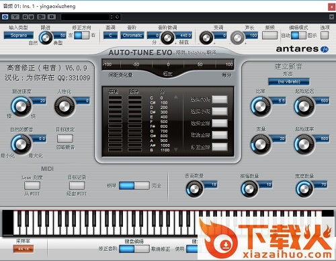Toggle the MIDI octave switch near 完全
Screen dimensions: 336x261
tap(134, 186)
